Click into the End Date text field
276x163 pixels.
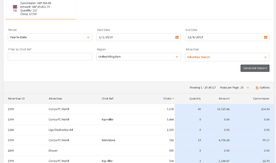click(x=223, y=37)
